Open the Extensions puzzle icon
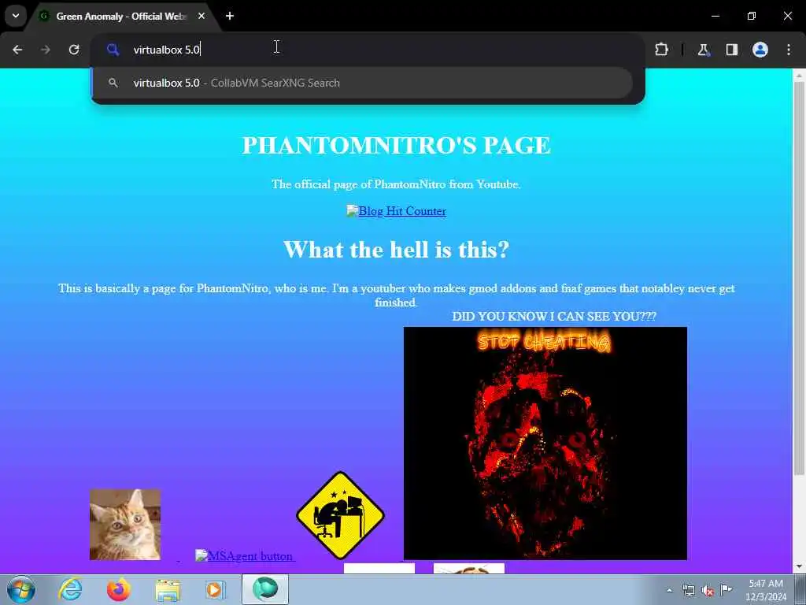Viewport: 806px width, 605px height. [x=661, y=50]
